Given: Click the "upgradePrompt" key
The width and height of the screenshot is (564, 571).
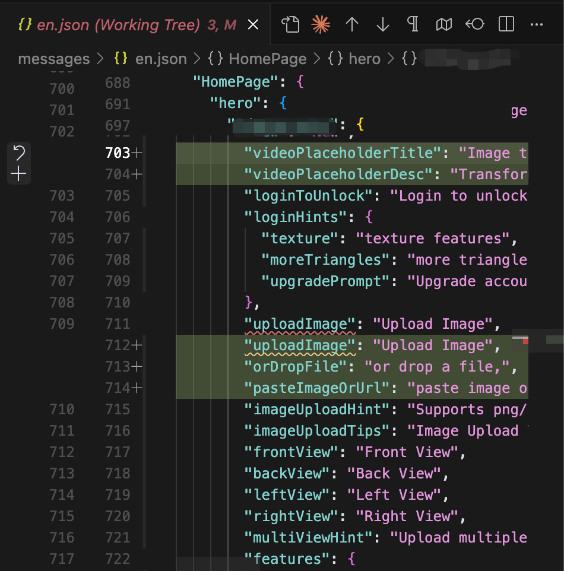Looking at the screenshot, I should 325,281.
